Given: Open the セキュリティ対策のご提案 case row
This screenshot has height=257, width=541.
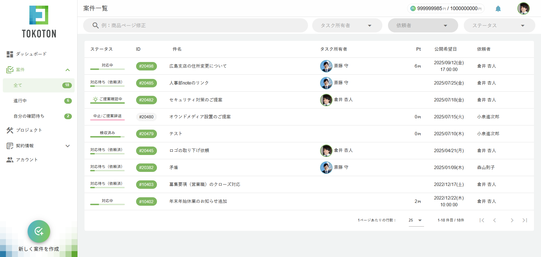Looking at the screenshot, I should tap(196, 100).
